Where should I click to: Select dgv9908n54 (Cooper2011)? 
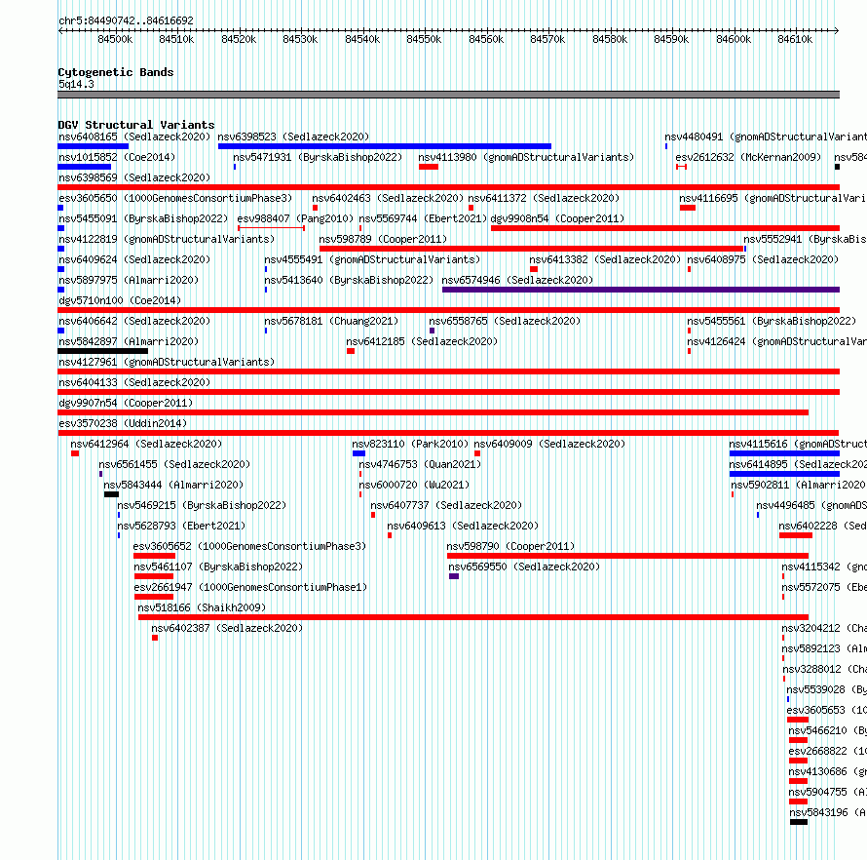(x=557, y=218)
